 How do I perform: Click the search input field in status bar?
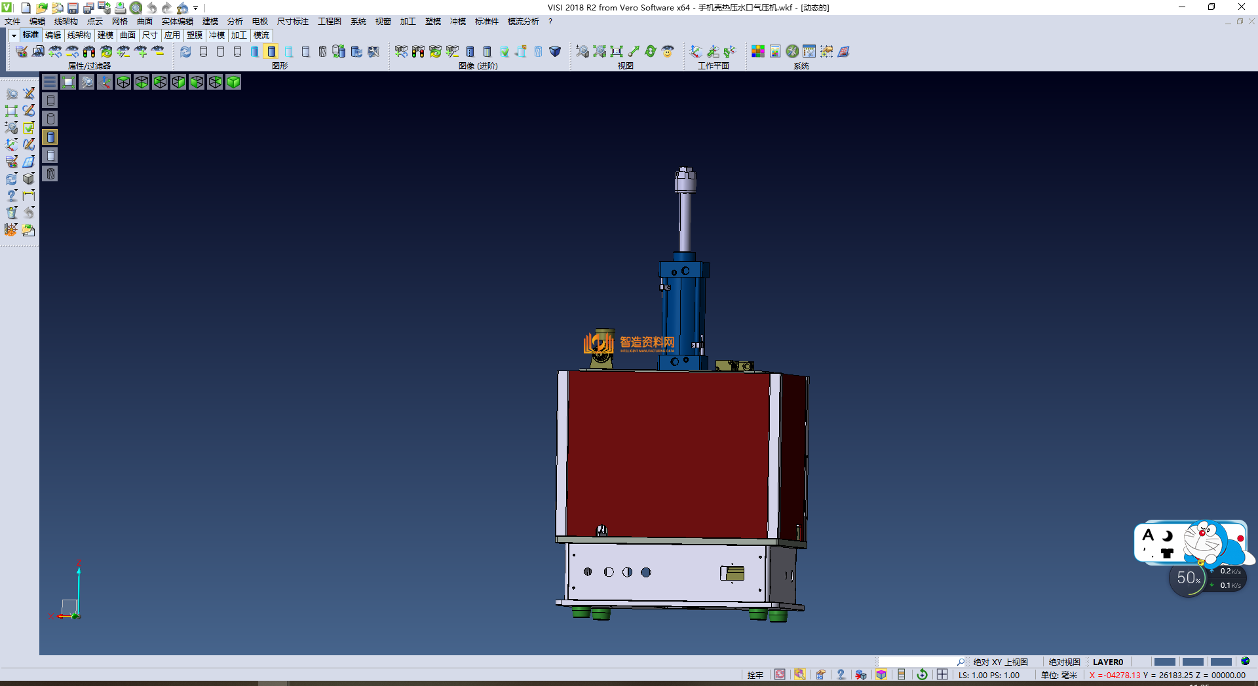coord(917,662)
